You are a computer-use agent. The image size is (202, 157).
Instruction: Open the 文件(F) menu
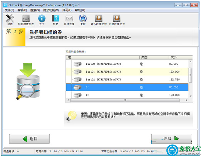pos(9,10)
